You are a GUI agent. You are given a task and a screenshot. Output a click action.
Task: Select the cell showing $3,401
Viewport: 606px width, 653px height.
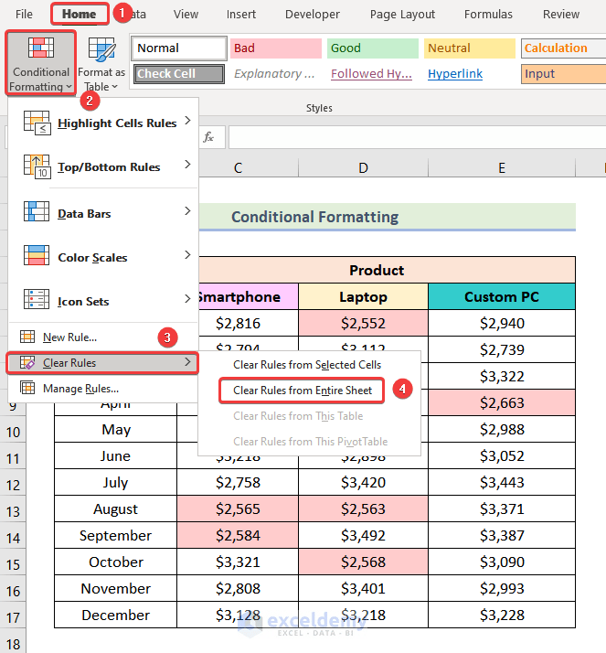click(x=364, y=588)
